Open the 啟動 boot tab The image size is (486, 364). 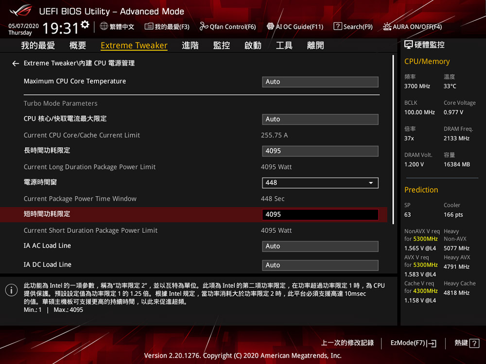click(253, 46)
